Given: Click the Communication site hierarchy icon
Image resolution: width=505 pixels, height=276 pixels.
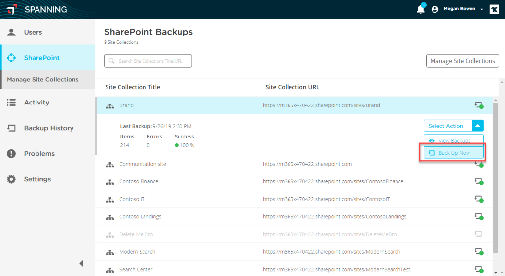Looking at the screenshot, I should (110, 165).
